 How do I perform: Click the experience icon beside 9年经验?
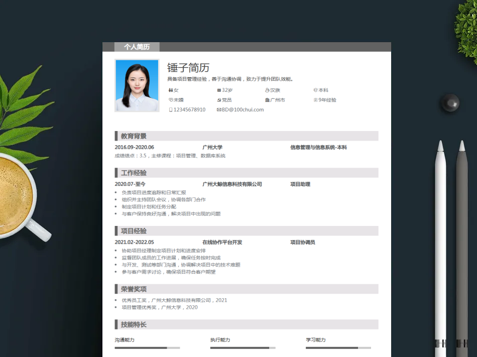[315, 100]
